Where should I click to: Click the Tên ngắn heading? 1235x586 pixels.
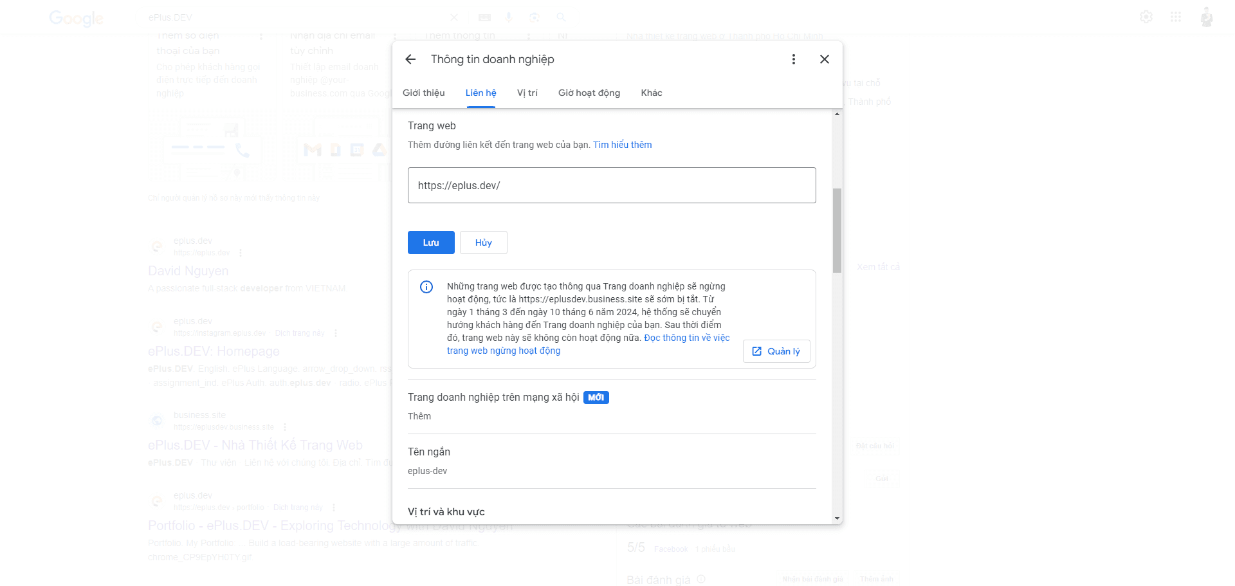pos(429,452)
